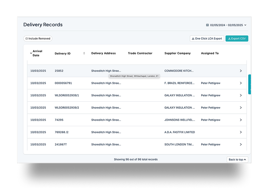276x192 pixels.
Task: Click Peter Pettigrew in the 0000056791 row
Action: 210,83
